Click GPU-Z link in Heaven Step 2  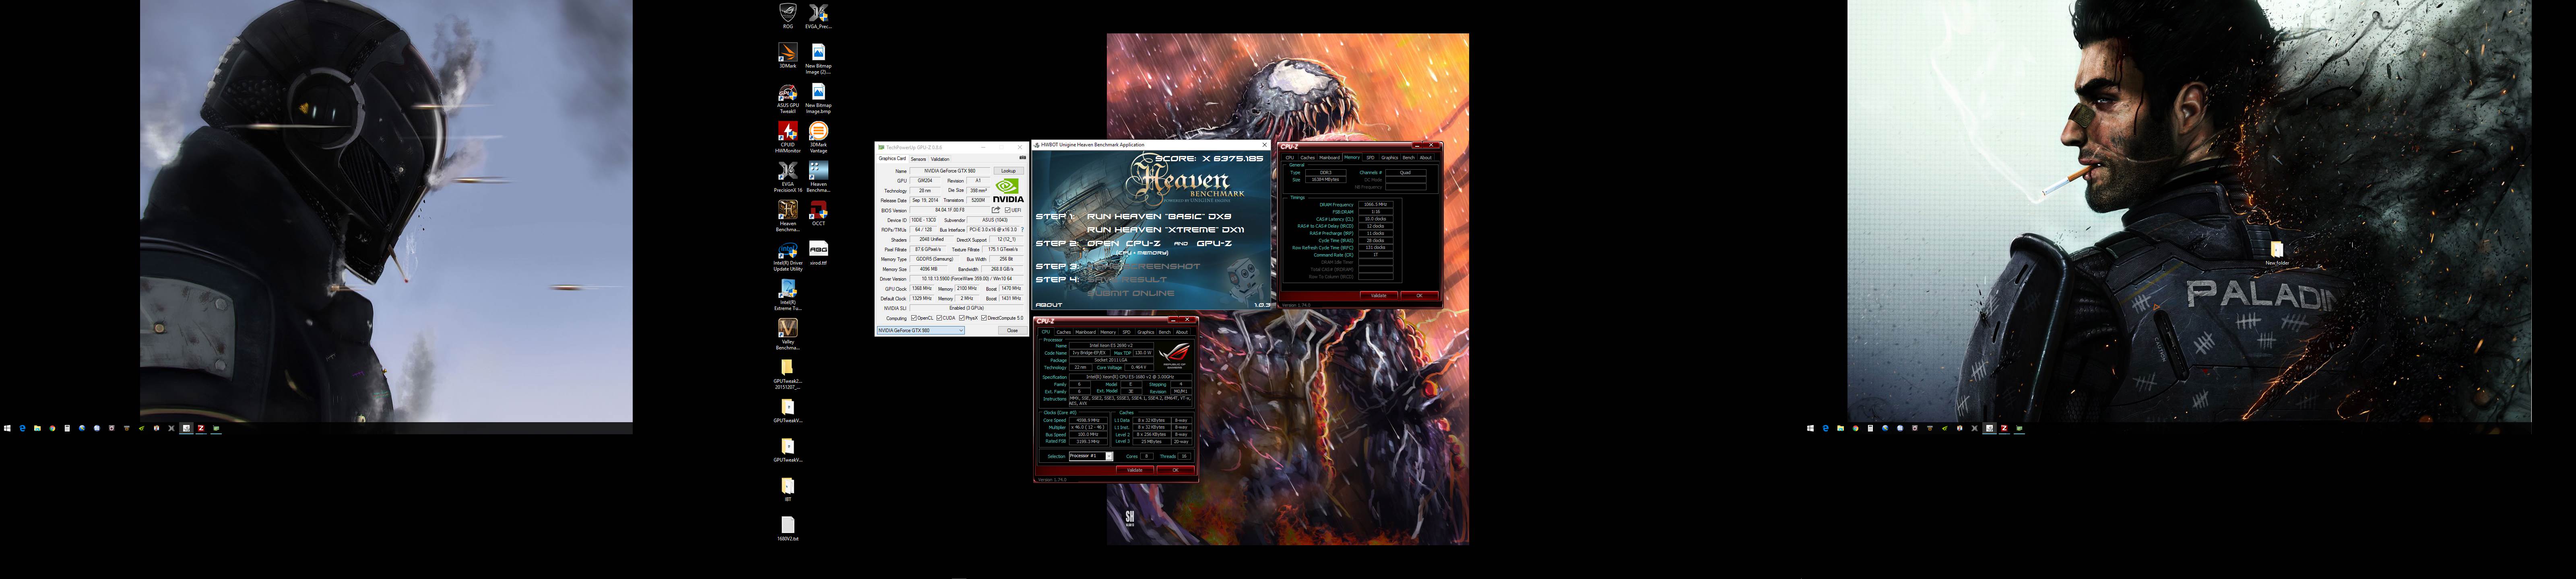1214,244
